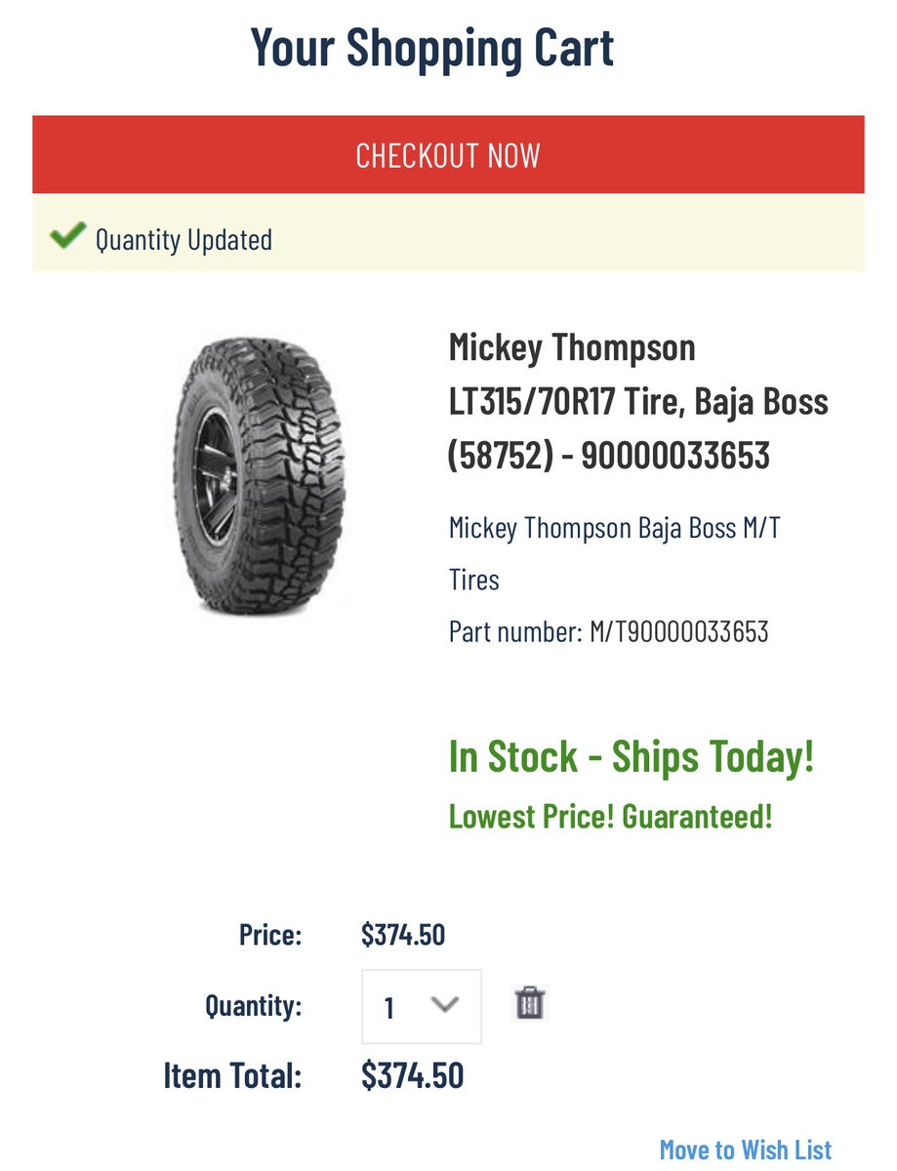Click the In Stock - Ships Today message
Image resolution: width=897 pixels, height=1171 pixels.
tap(631, 757)
